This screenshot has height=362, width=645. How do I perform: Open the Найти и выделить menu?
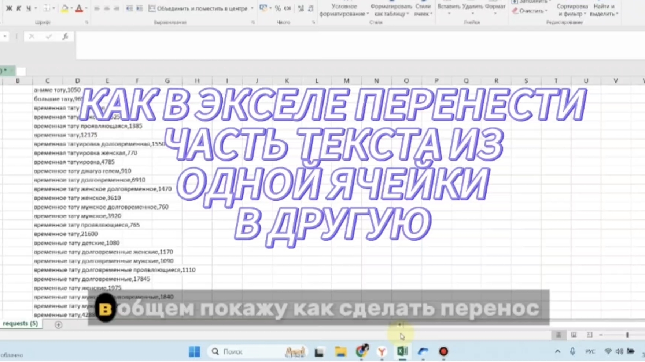(x=605, y=10)
